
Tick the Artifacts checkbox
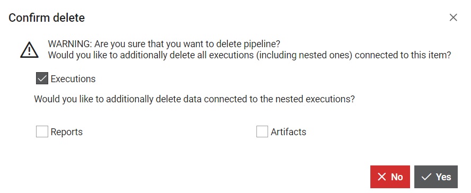[x=262, y=131]
